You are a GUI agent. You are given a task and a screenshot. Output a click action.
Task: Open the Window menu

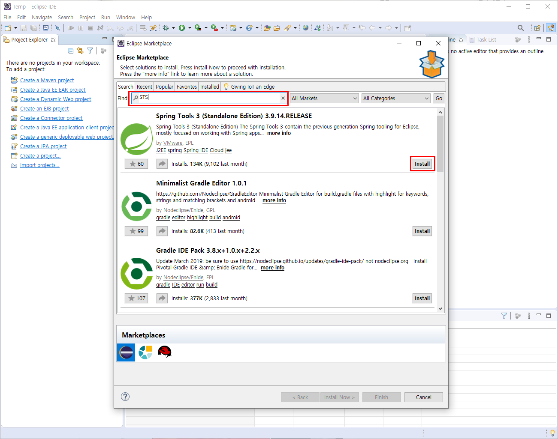tap(126, 18)
